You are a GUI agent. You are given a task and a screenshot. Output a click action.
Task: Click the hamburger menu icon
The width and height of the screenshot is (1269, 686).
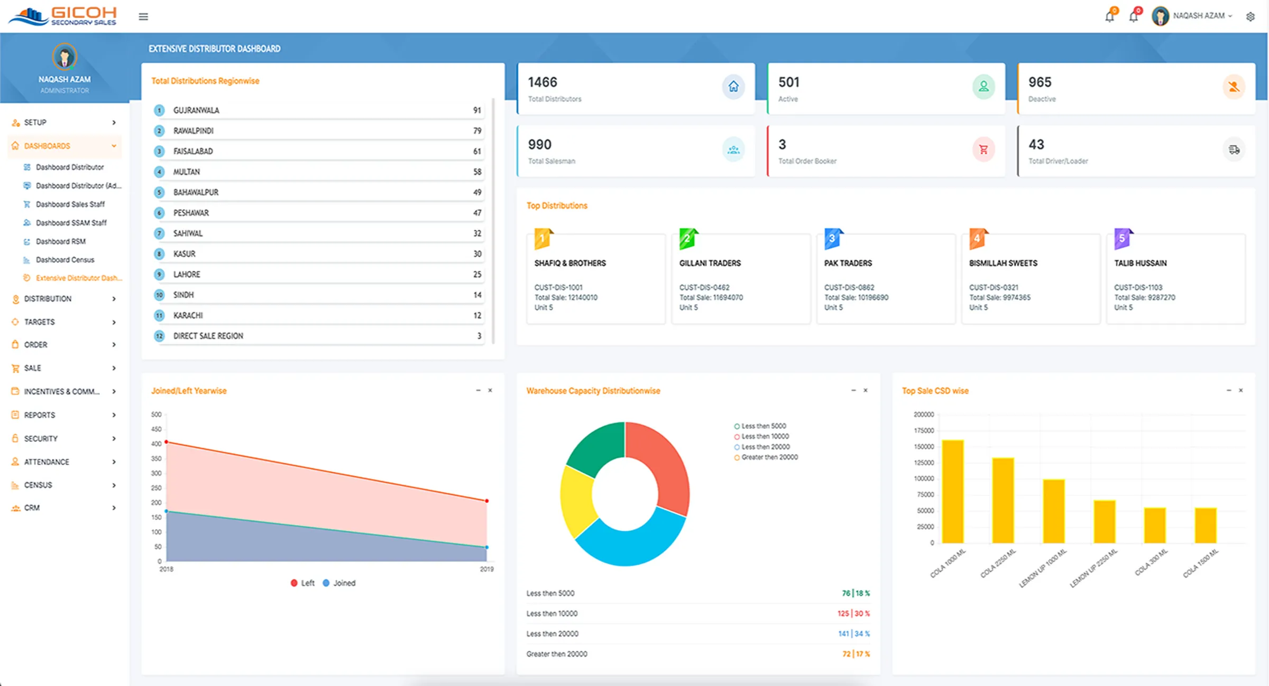143,16
